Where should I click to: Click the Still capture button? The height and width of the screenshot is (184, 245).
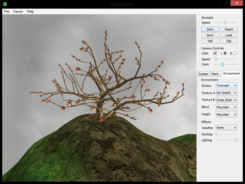tap(210, 41)
